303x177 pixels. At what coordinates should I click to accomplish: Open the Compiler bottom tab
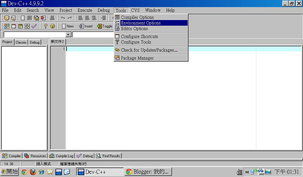[x=12, y=156]
